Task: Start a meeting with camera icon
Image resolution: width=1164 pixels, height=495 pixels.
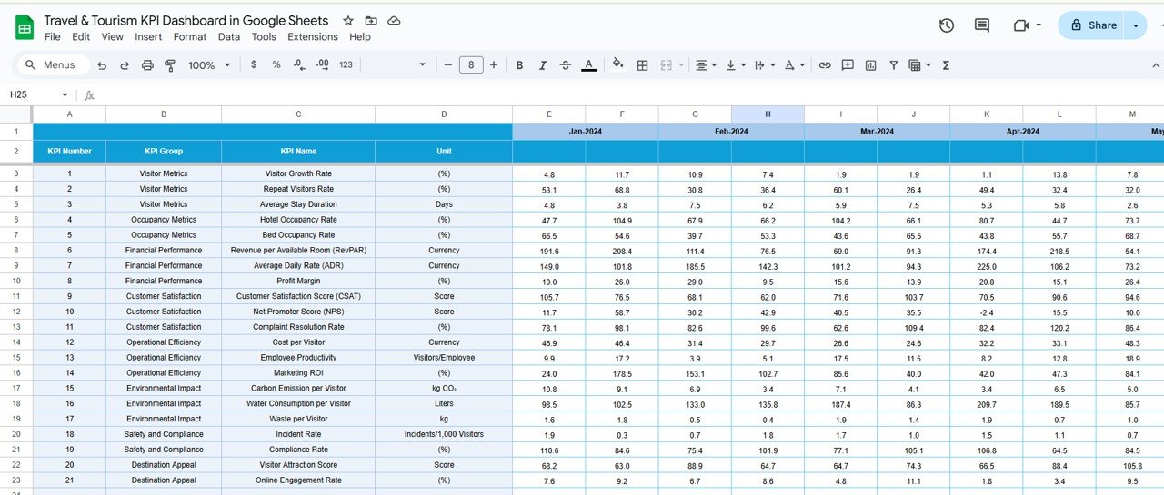Action: [1021, 25]
